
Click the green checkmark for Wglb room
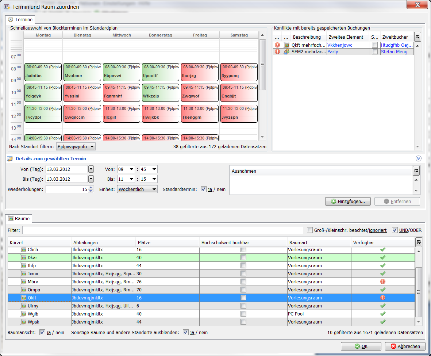pos(382,314)
